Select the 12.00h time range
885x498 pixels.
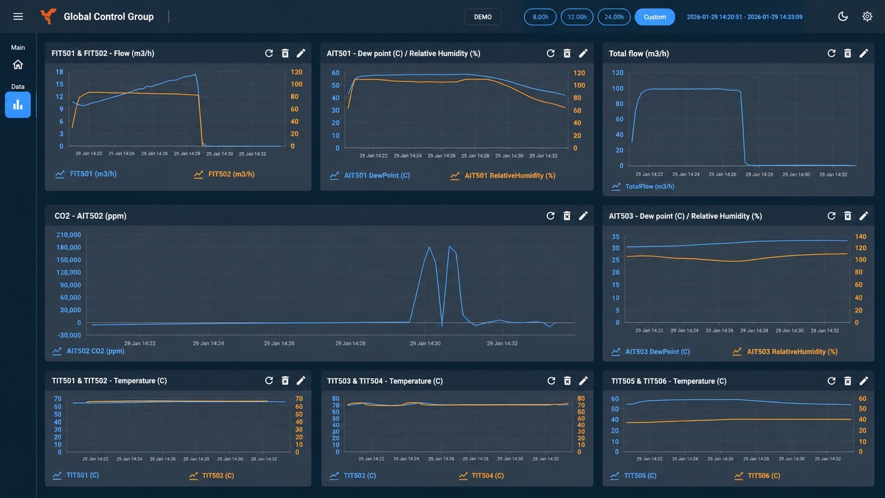pos(577,17)
